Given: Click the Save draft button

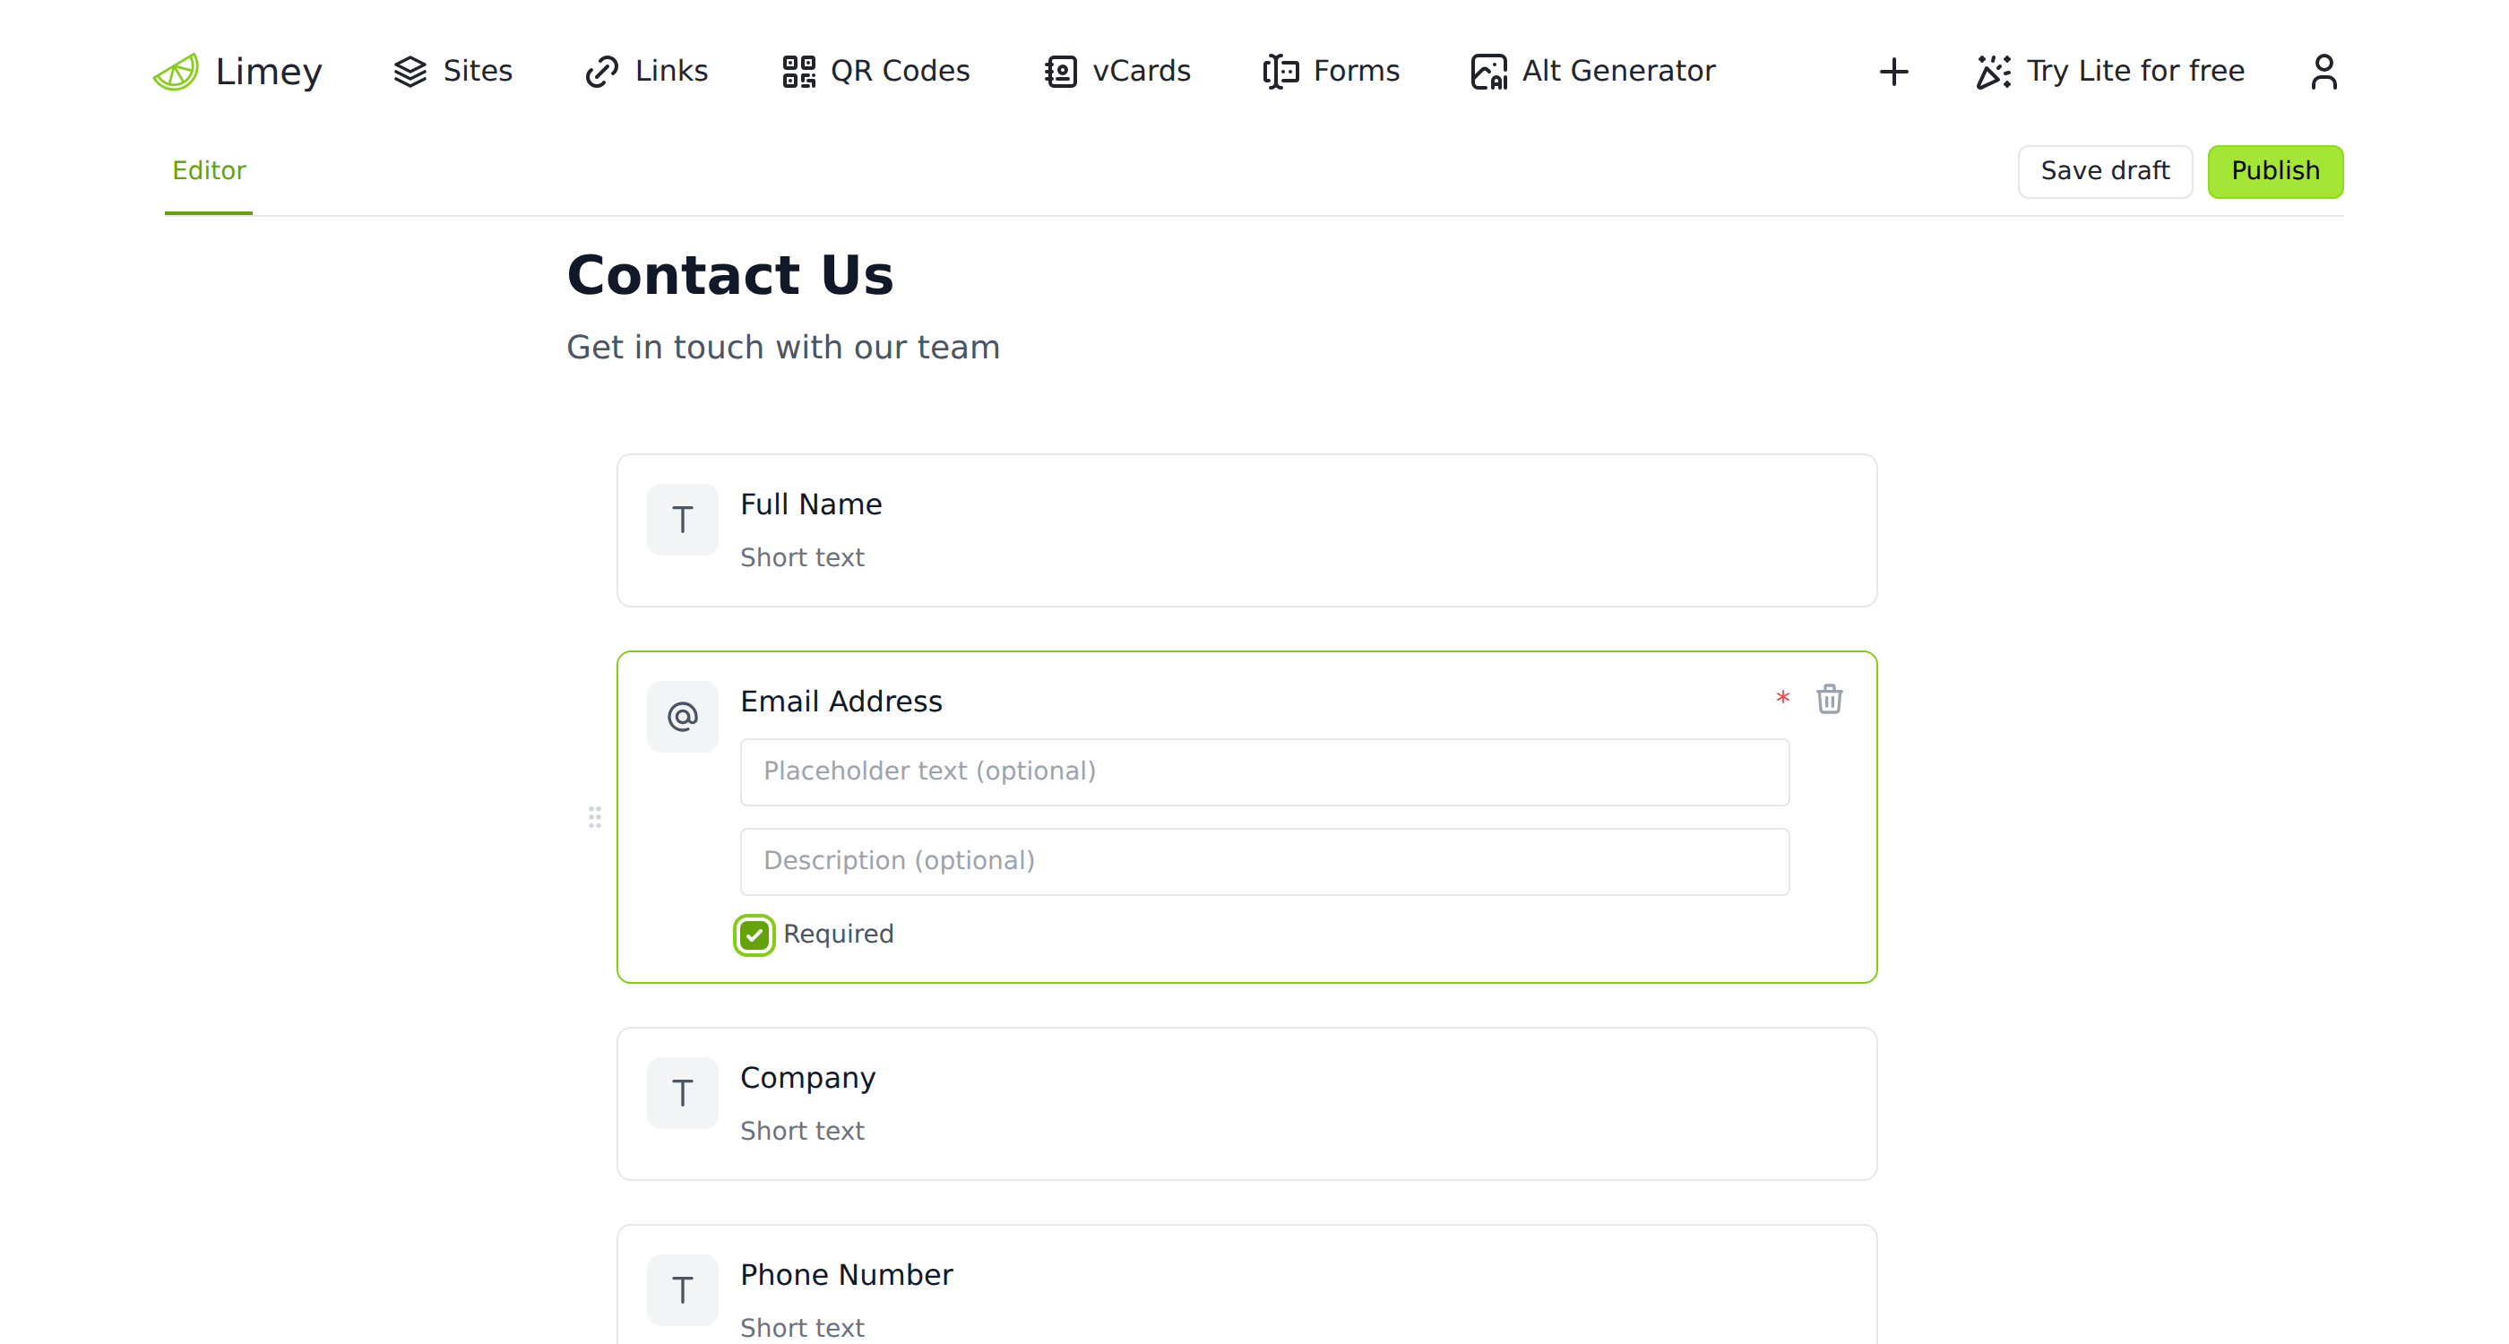Looking at the screenshot, I should click(x=2105, y=171).
